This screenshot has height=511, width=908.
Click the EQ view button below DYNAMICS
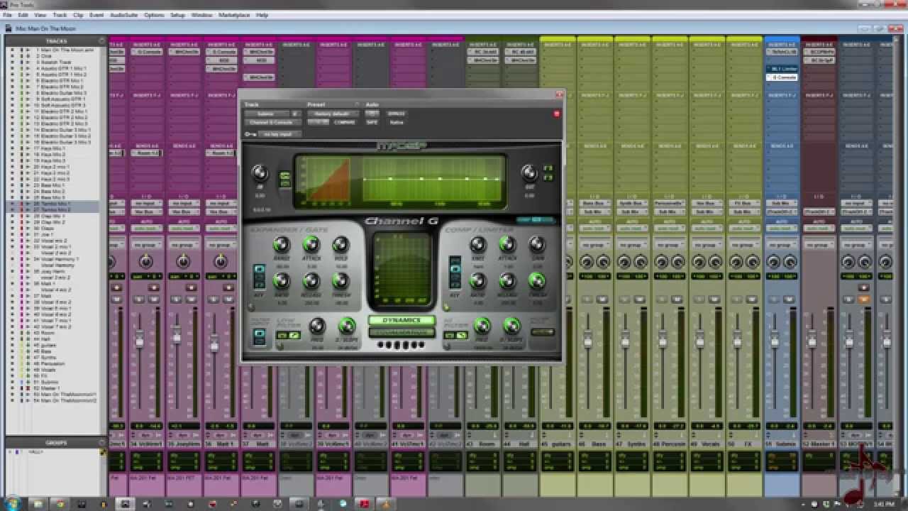[402, 332]
